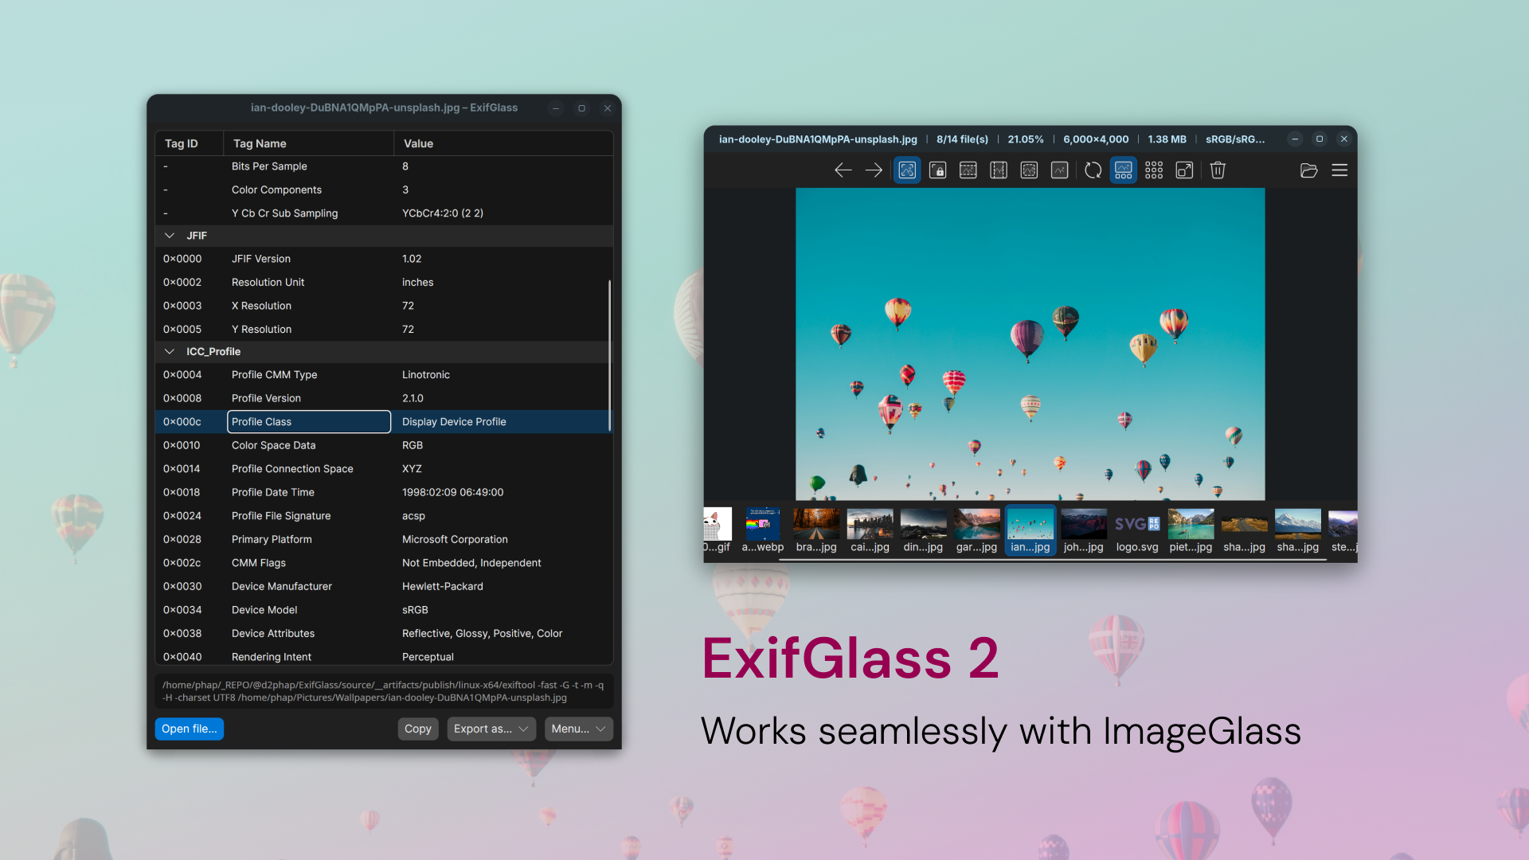Open the din...jpg thumbnail

click(923, 530)
